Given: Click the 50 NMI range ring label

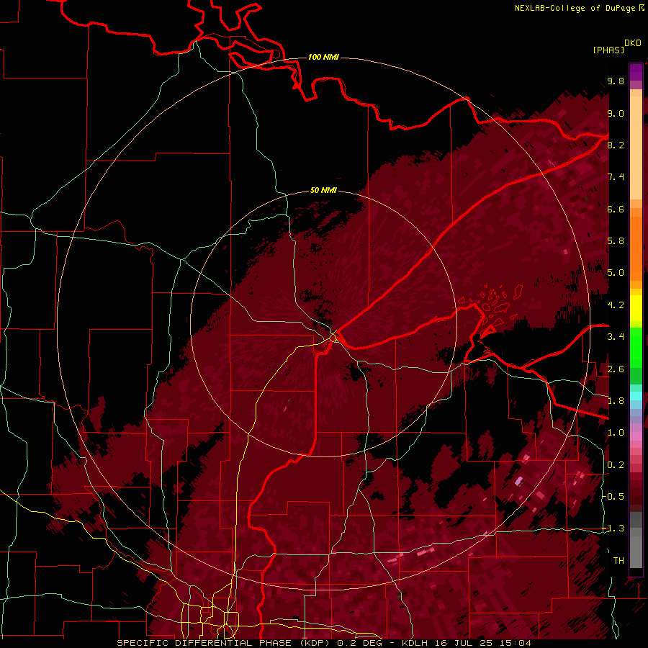Looking at the screenshot, I should click(323, 190).
